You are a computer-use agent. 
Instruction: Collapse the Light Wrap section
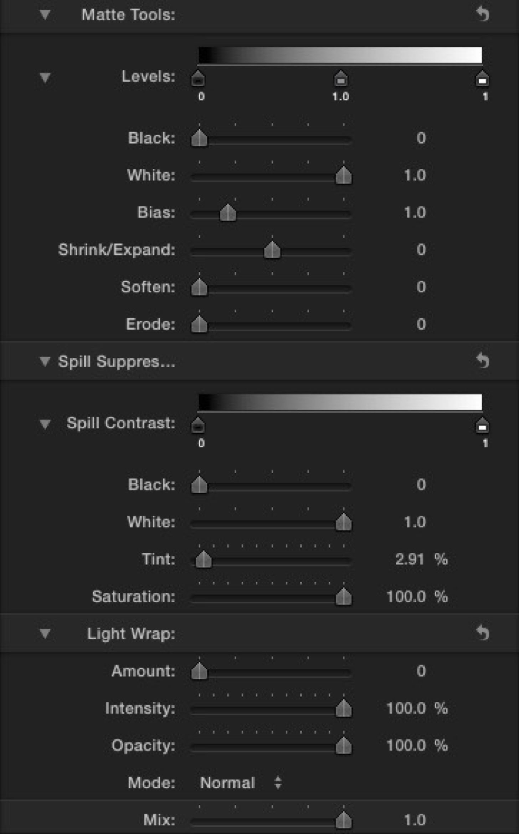point(45,634)
